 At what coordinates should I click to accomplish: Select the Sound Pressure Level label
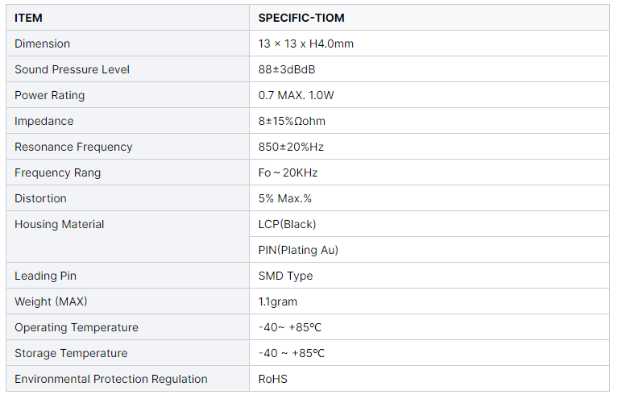(72, 69)
